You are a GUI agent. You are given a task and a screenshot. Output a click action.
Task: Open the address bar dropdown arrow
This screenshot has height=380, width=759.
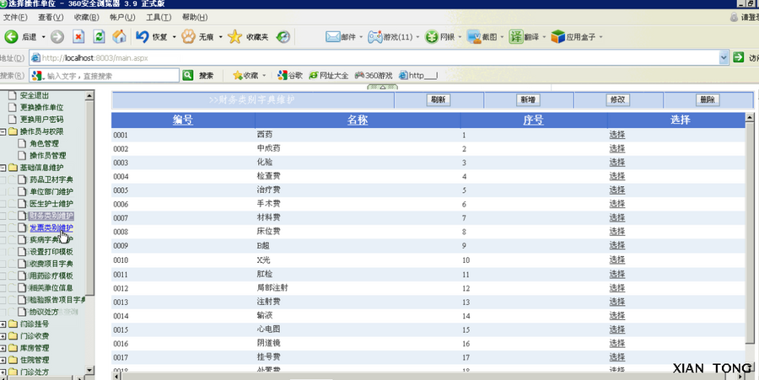(724, 58)
